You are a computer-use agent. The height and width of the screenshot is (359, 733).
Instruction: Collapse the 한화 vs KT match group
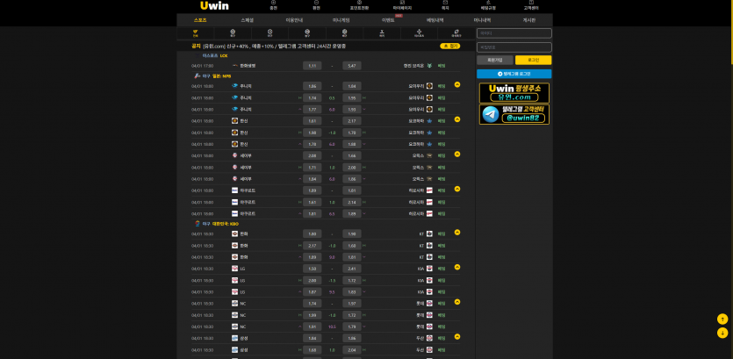[457, 233]
